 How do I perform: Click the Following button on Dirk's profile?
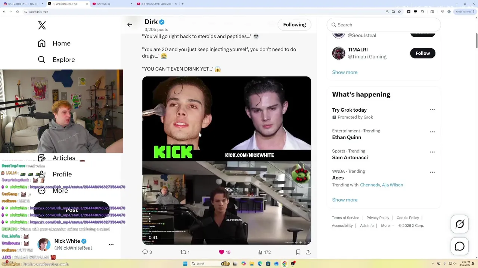pos(294,25)
